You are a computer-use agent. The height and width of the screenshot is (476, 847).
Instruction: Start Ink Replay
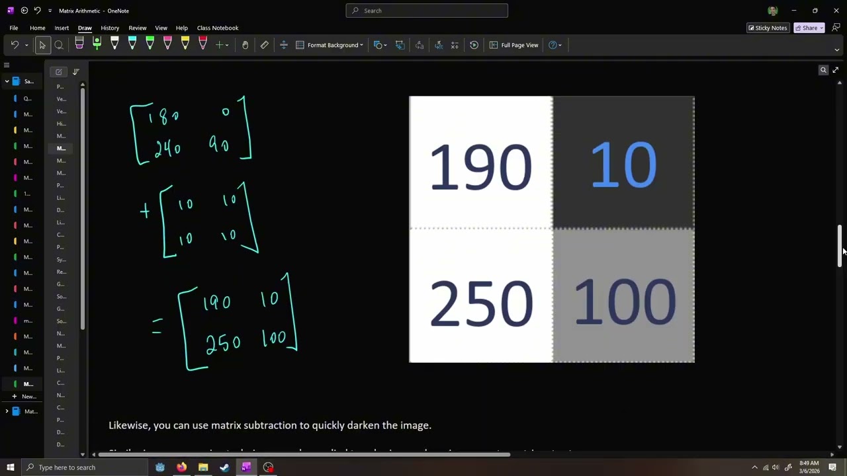click(474, 45)
